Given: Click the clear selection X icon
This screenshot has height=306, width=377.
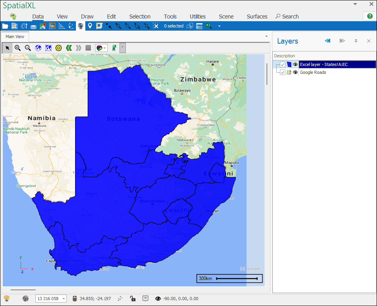Looking at the screenshot, I should (x=156, y=26).
